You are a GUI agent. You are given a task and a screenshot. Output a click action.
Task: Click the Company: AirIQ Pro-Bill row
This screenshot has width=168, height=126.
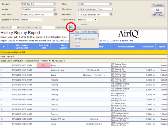coord(84,52)
